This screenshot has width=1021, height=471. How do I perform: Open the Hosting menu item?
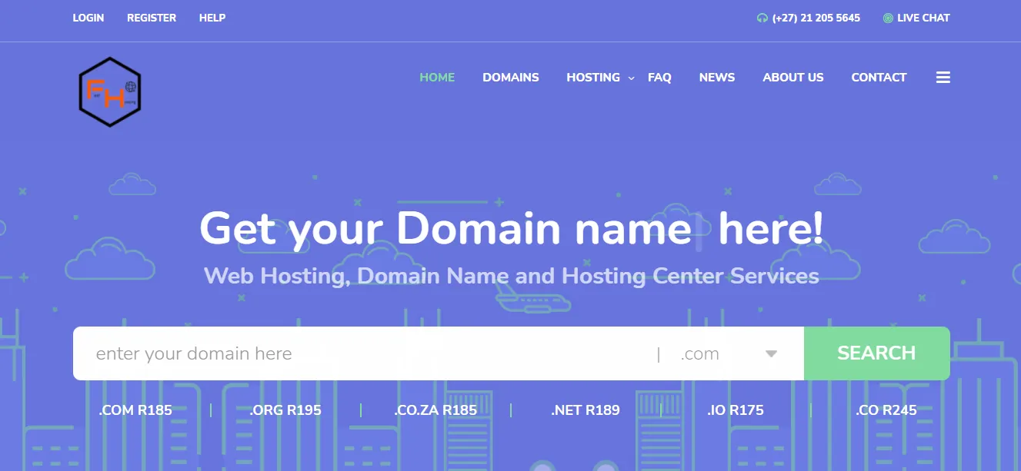pyautogui.click(x=593, y=78)
